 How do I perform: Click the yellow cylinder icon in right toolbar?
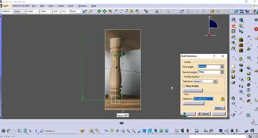[241, 59]
